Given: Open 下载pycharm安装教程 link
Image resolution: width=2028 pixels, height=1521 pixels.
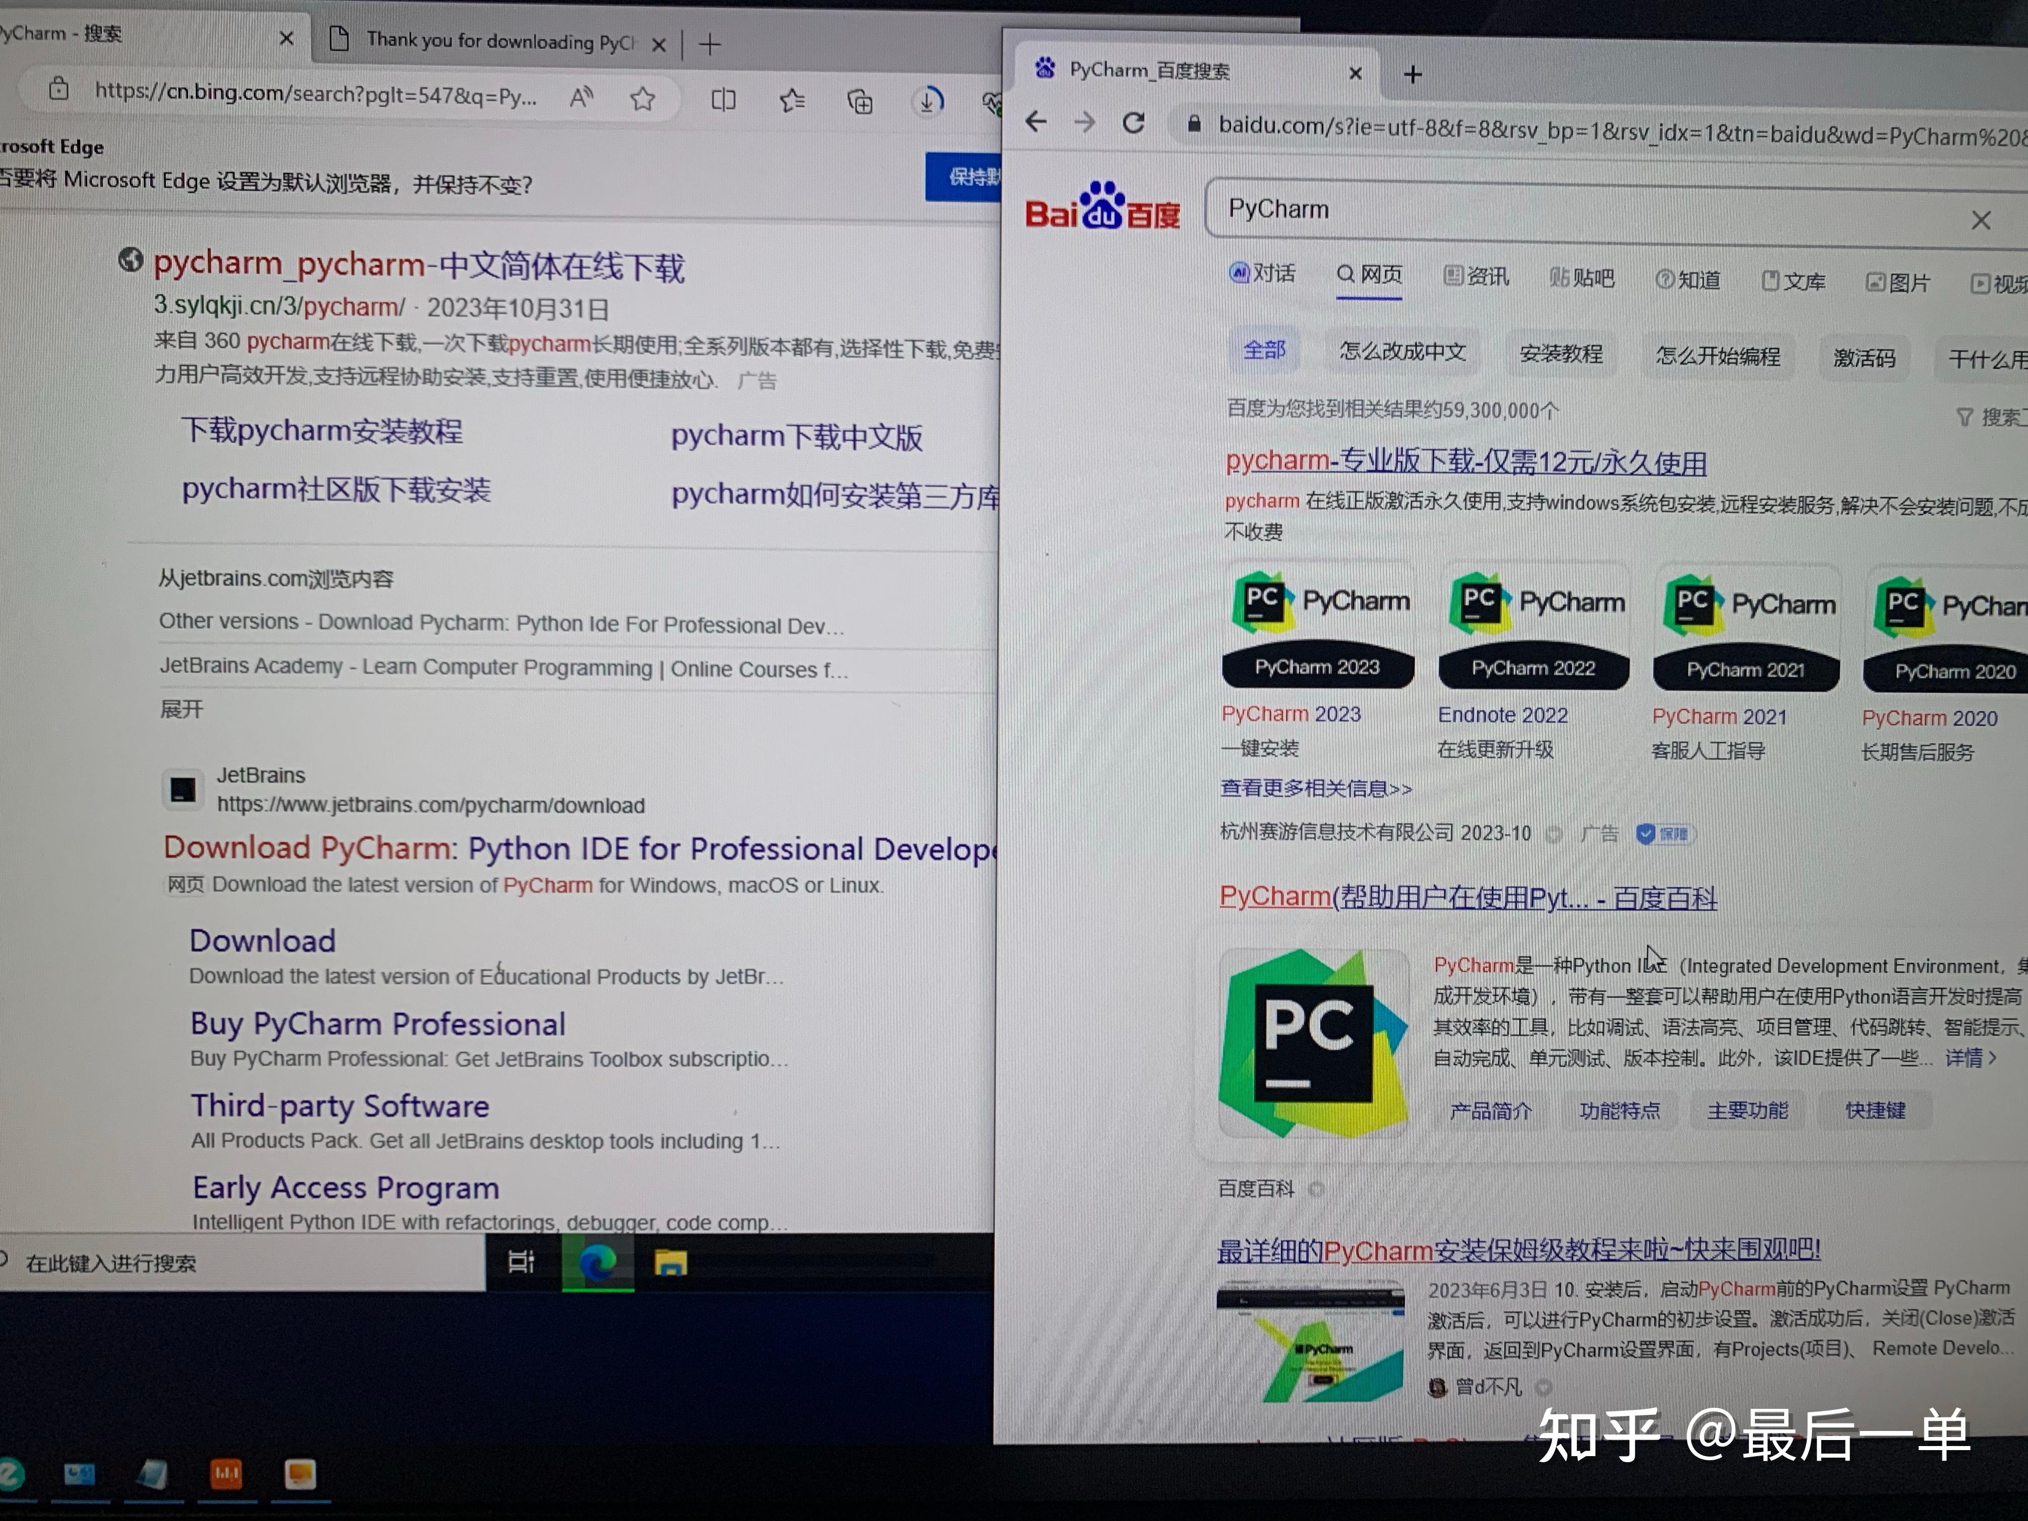Looking at the screenshot, I should pyautogui.click(x=322, y=431).
